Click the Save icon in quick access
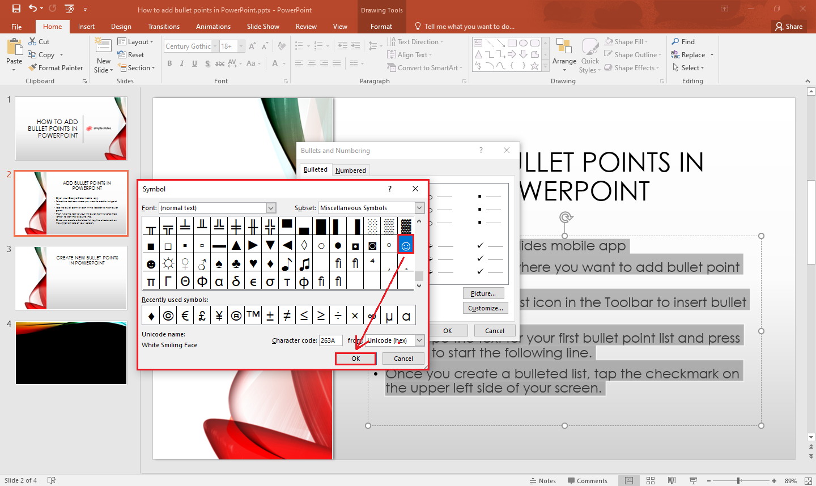The image size is (816, 486). click(x=16, y=9)
